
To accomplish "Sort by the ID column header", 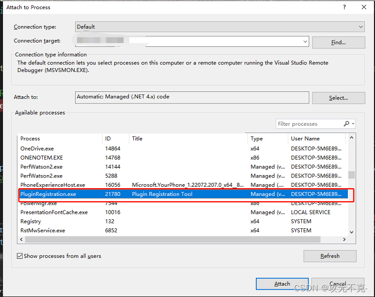I will (x=116, y=138).
